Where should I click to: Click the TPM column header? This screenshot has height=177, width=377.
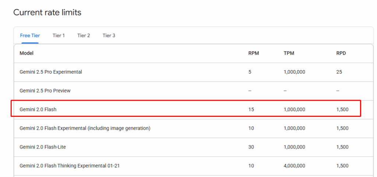[289, 53]
